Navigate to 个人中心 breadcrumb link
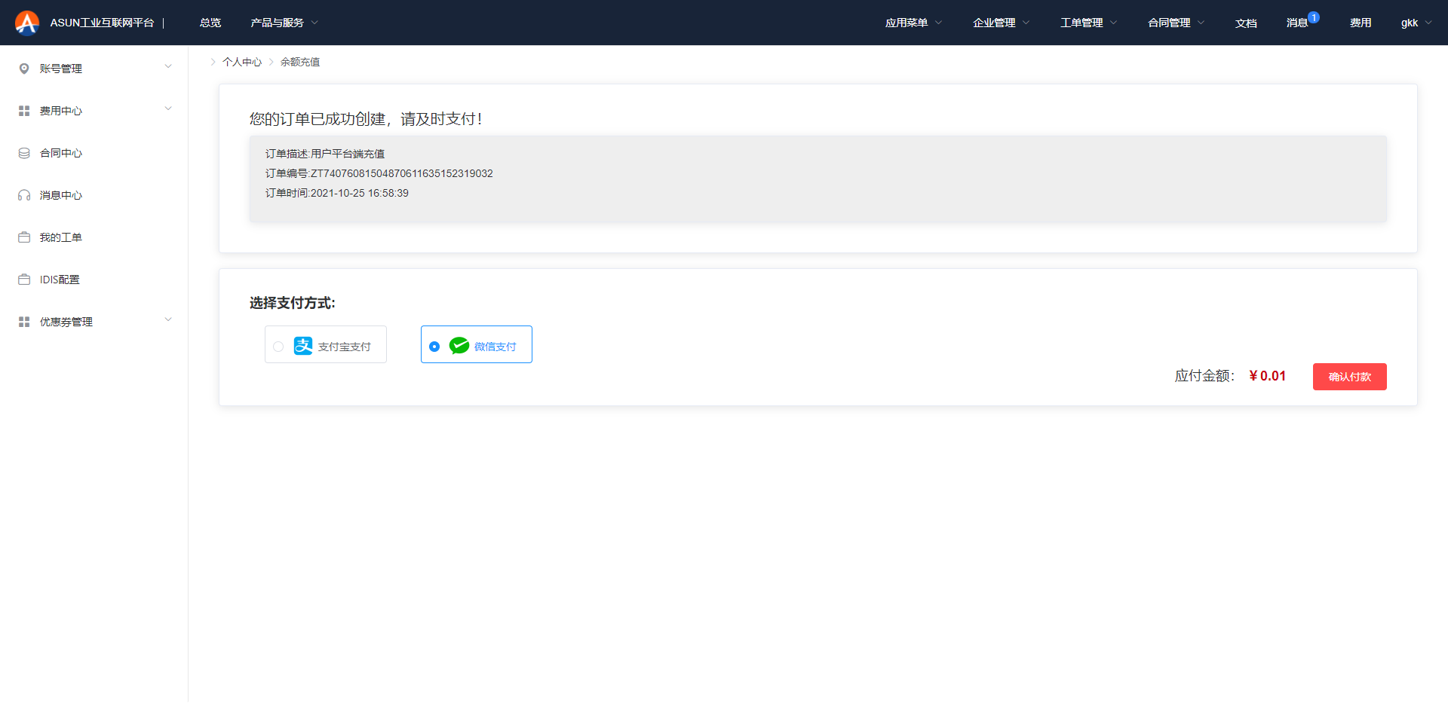 tap(242, 62)
